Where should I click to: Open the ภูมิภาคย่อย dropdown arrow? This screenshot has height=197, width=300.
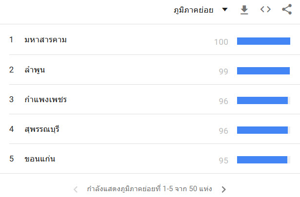coord(225,9)
